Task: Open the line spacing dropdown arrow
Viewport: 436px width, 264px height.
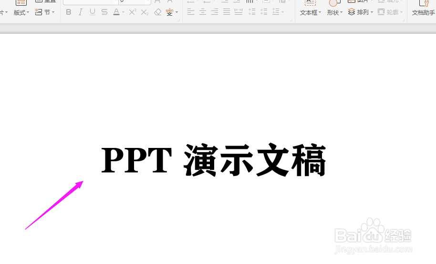Action: (283, 12)
